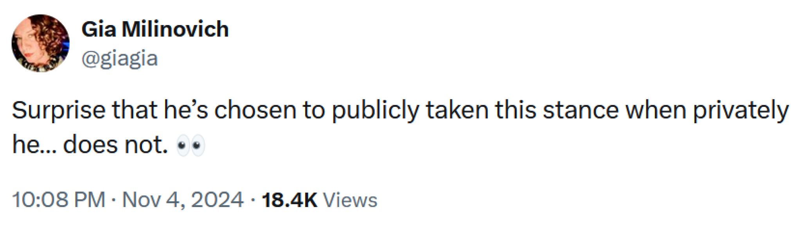Image resolution: width=791 pixels, height=234 pixels.
Task: Click the word "taken" in the tweet
Action: click(x=457, y=110)
